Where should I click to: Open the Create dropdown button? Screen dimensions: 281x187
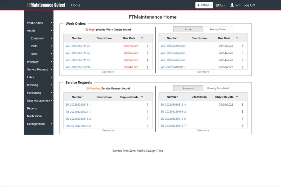204,5
